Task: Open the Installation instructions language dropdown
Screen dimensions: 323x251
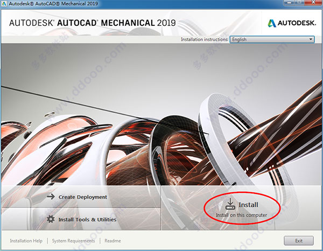Action: (272, 39)
